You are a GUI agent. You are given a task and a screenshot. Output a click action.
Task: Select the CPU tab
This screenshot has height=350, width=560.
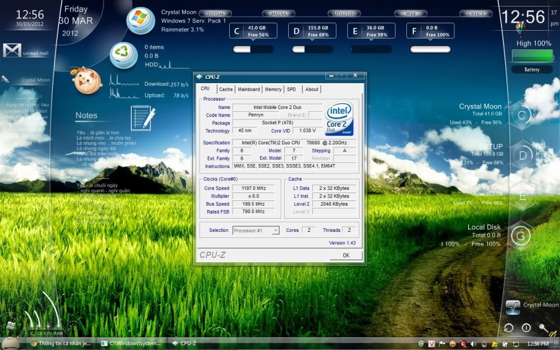(206, 89)
